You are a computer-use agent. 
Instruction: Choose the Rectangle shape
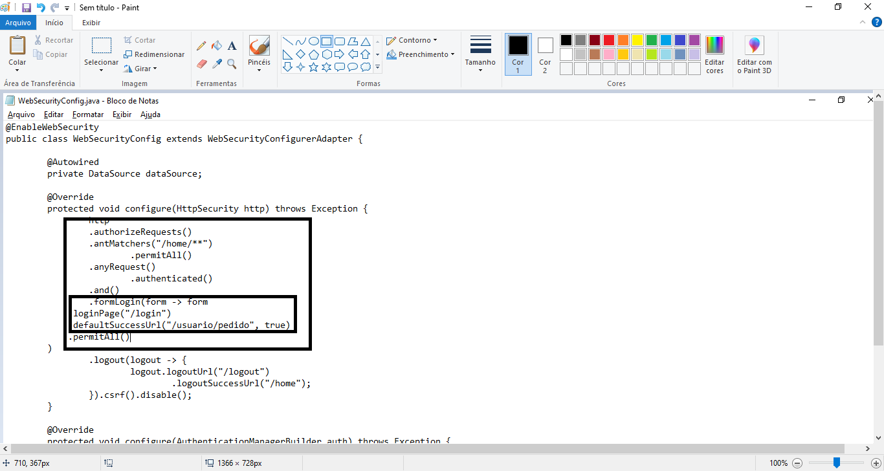click(327, 41)
